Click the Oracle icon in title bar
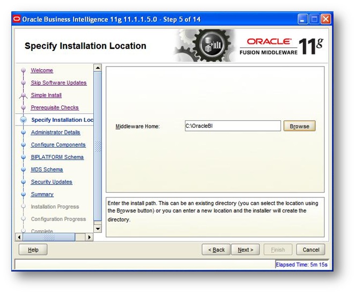The width and height of the screenshot is (356, 294). tap(17, 19)
